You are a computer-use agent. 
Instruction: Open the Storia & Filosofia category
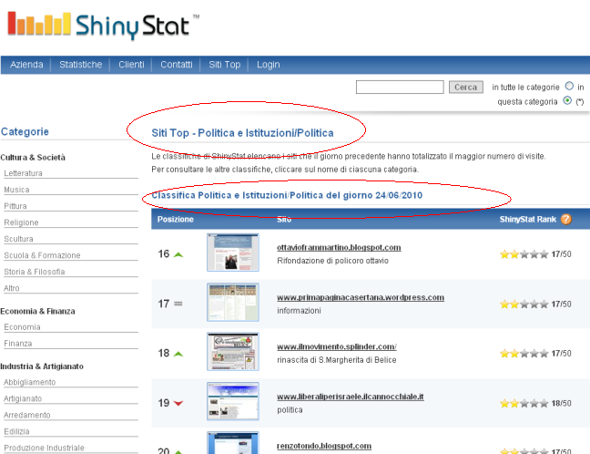pyautogui.click(x=35, y=272)
